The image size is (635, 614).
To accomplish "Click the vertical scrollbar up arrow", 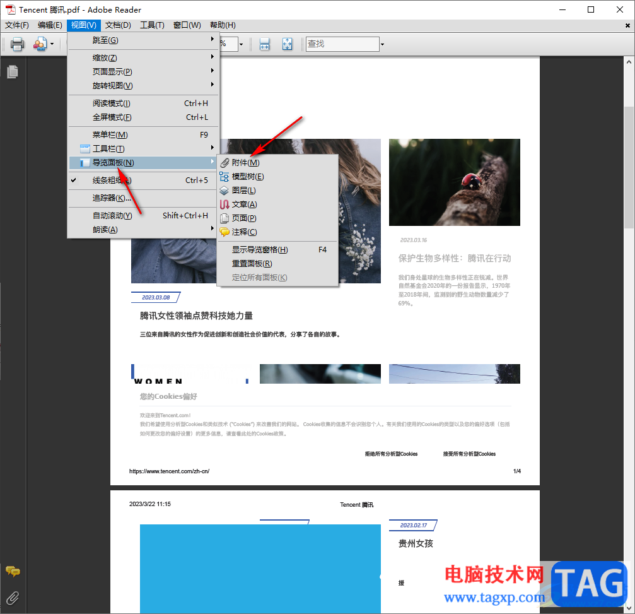I will 629,62.
